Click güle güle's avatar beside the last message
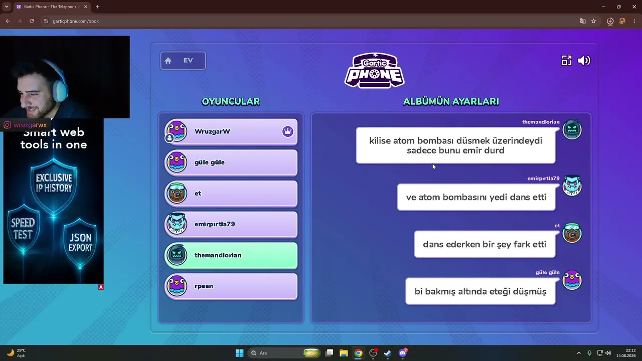Screen dimensions: 642x361 click(x=572, y=280)
